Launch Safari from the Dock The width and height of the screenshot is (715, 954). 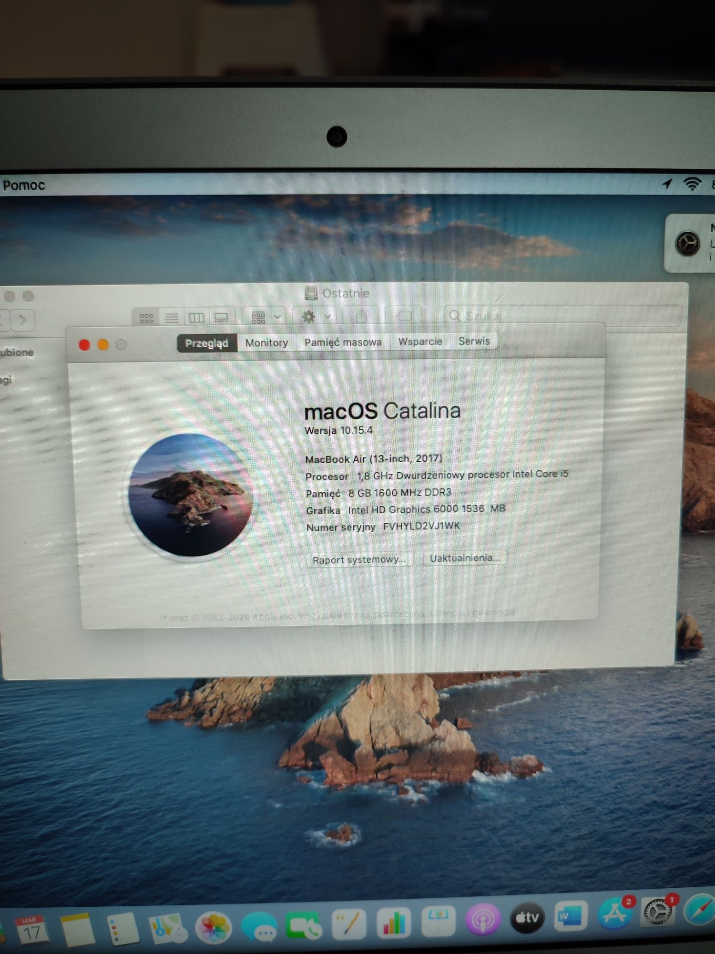pyautogui.click(x=700, y=910)
